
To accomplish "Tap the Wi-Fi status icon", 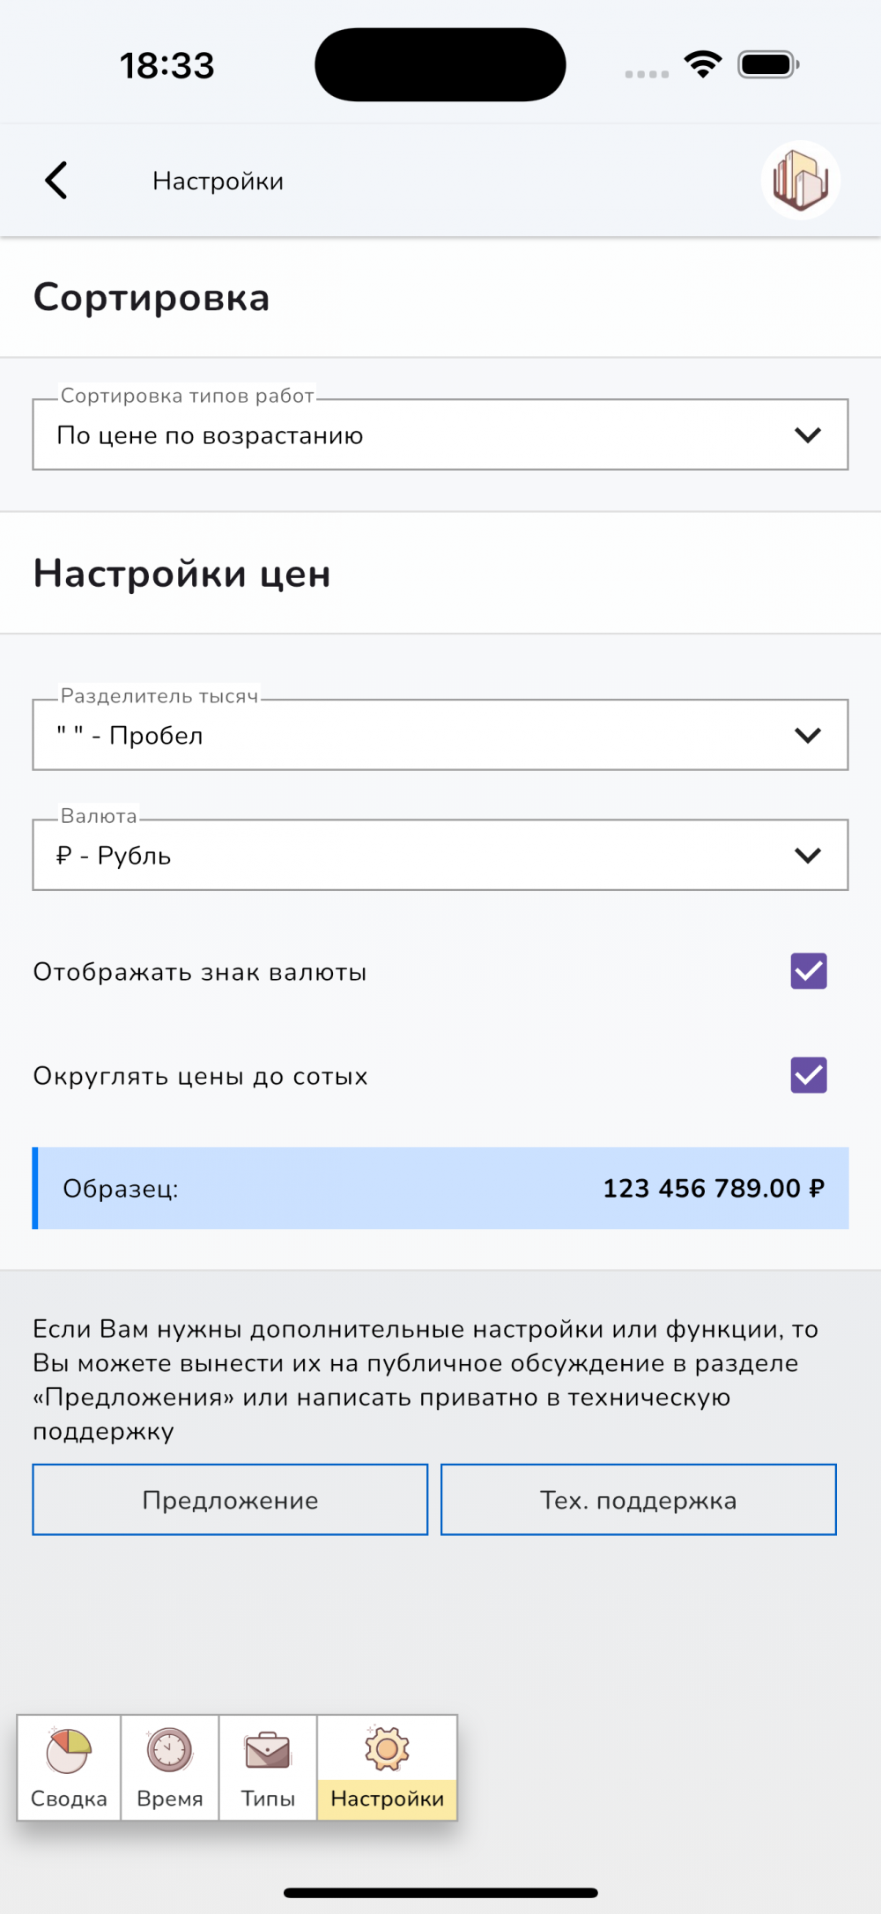I will click(x=703, y=64).
